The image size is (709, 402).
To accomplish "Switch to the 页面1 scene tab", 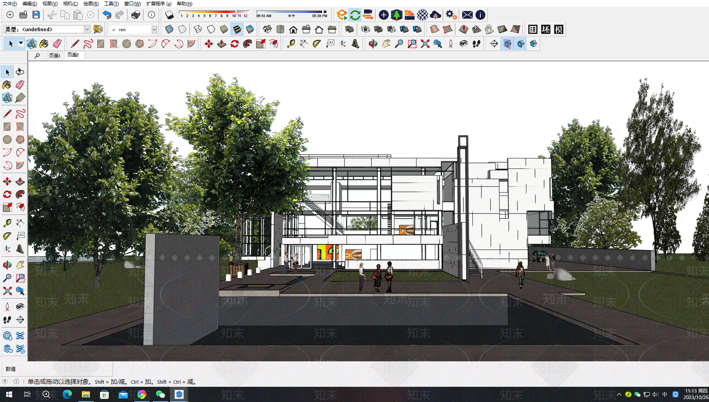I will [55, 55].
